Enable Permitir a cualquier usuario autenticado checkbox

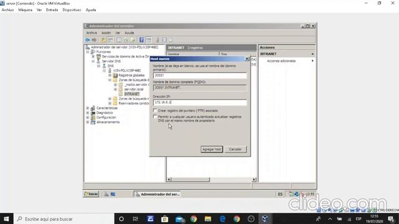[155, 117]
